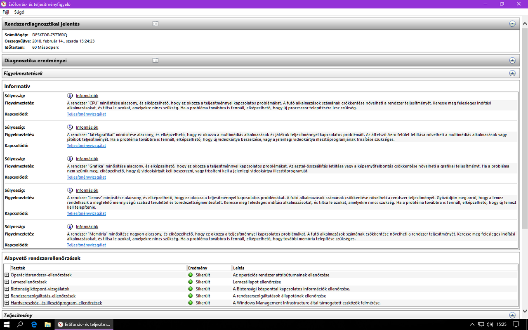Show hidden system tray icons
Screen dimensions: 528x330
[x=472, y=324]
